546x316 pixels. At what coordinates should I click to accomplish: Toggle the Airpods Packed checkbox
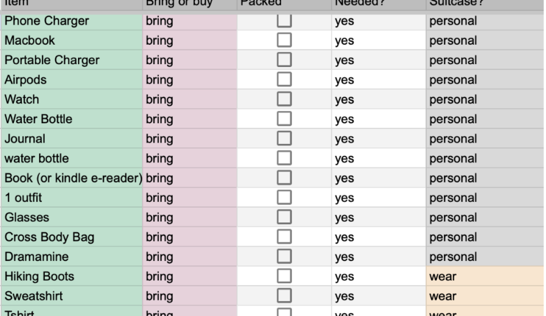[x=284, y=80]
